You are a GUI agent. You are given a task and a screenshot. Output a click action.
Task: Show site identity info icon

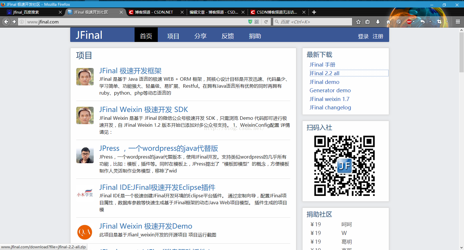[x=22, y=22]
